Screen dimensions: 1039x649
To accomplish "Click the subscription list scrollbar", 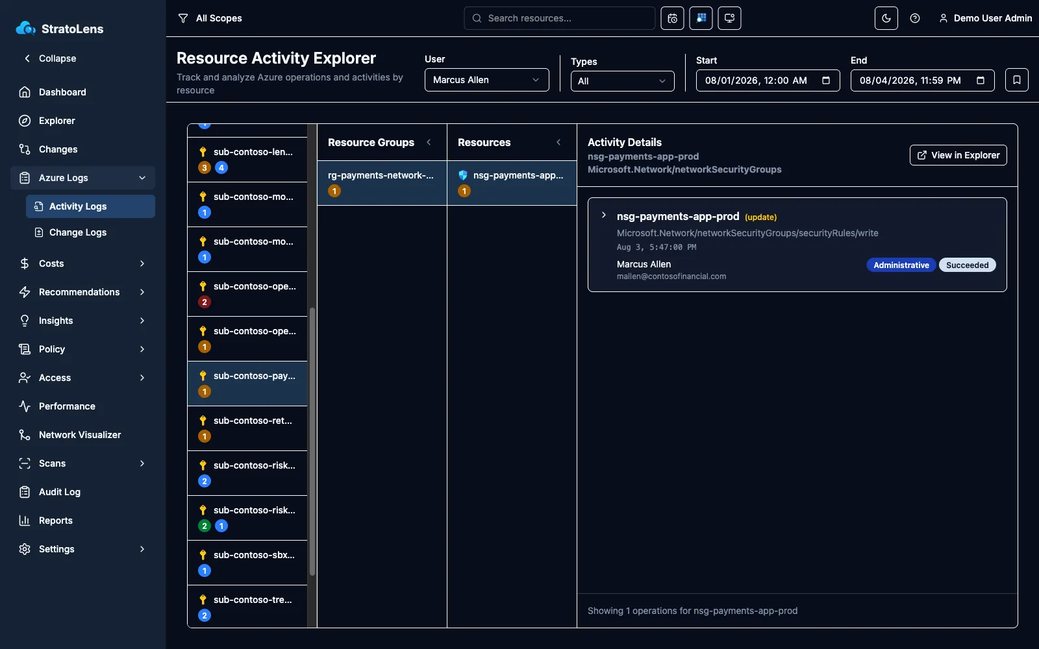I will click(x=312, y=441).
